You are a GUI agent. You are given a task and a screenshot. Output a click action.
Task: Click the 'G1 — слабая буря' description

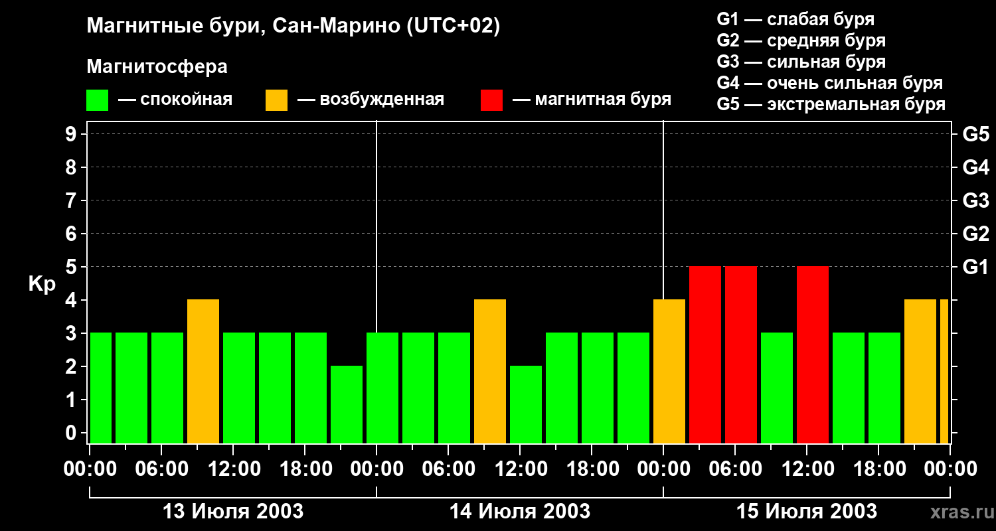795,19
